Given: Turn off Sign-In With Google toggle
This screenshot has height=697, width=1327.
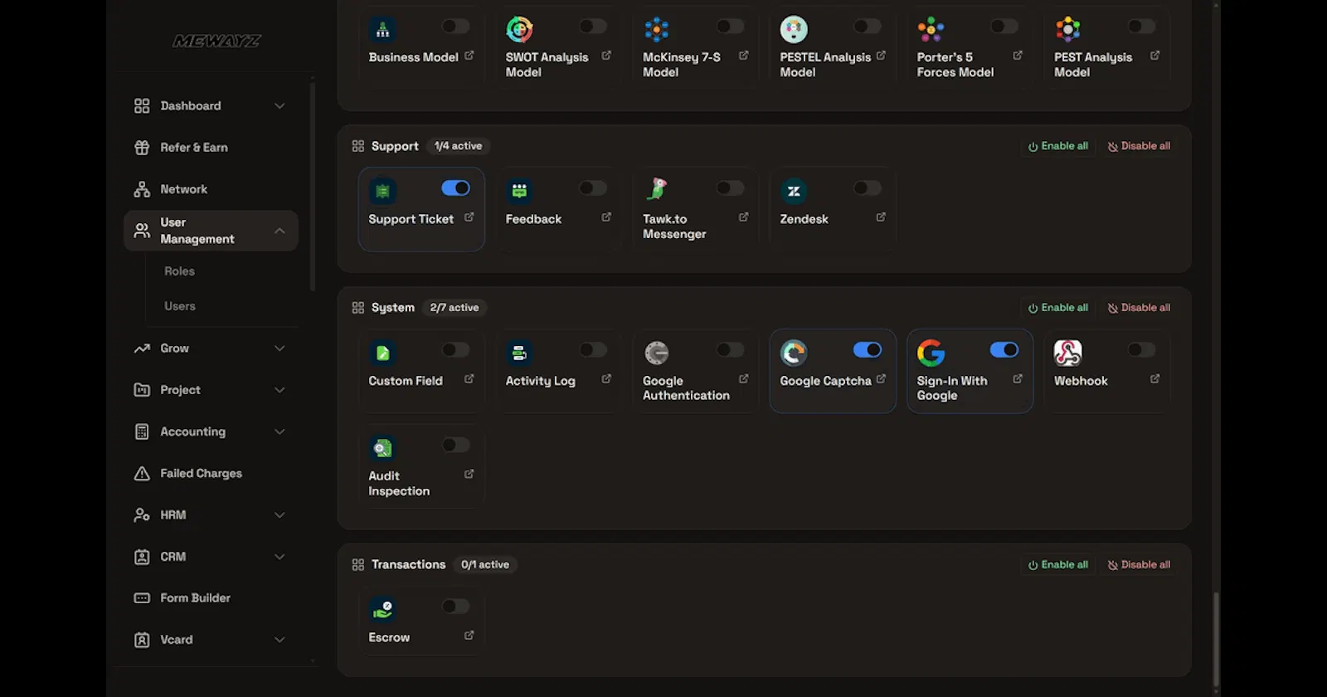Looking at the screenshot, I should (x=1004, y=350).
